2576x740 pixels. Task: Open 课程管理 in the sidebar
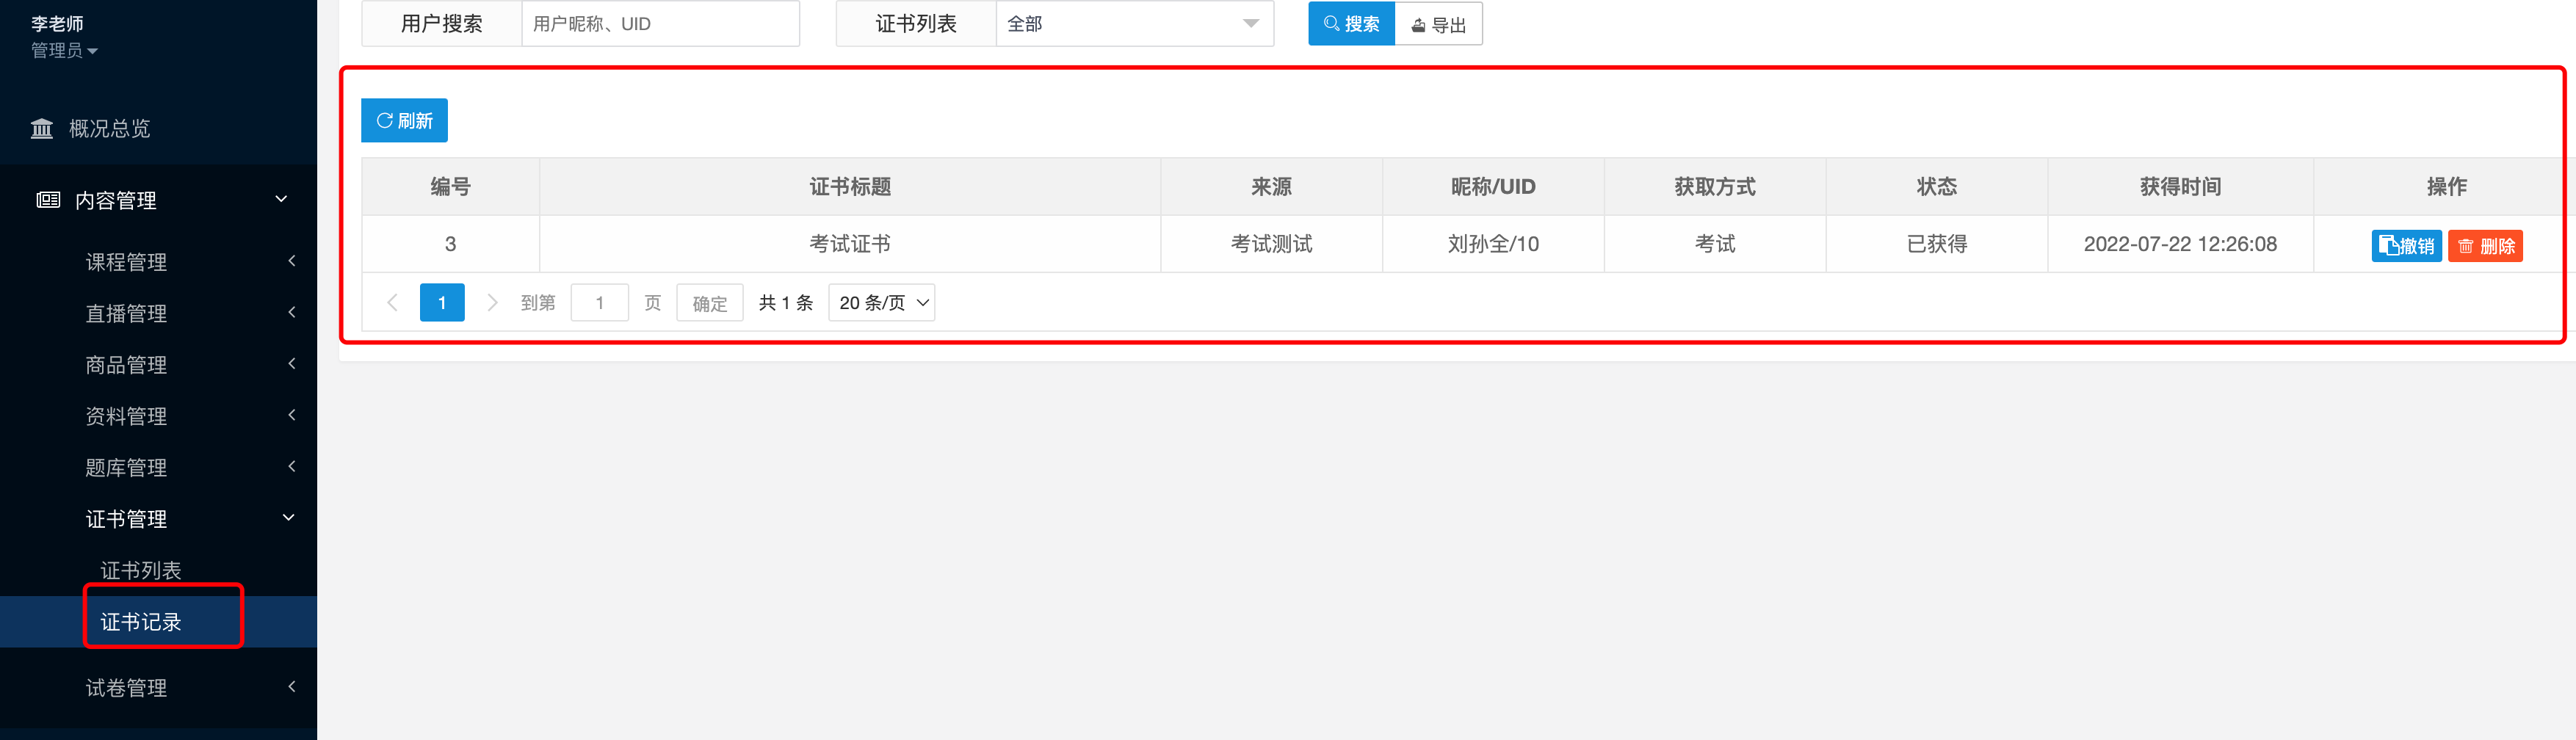(x=126, y=262)
